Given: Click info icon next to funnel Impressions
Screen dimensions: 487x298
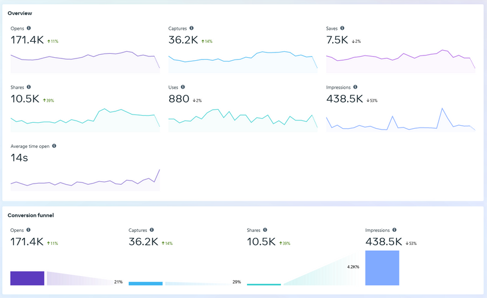Looking at the screenshot, I should [394, 230].
